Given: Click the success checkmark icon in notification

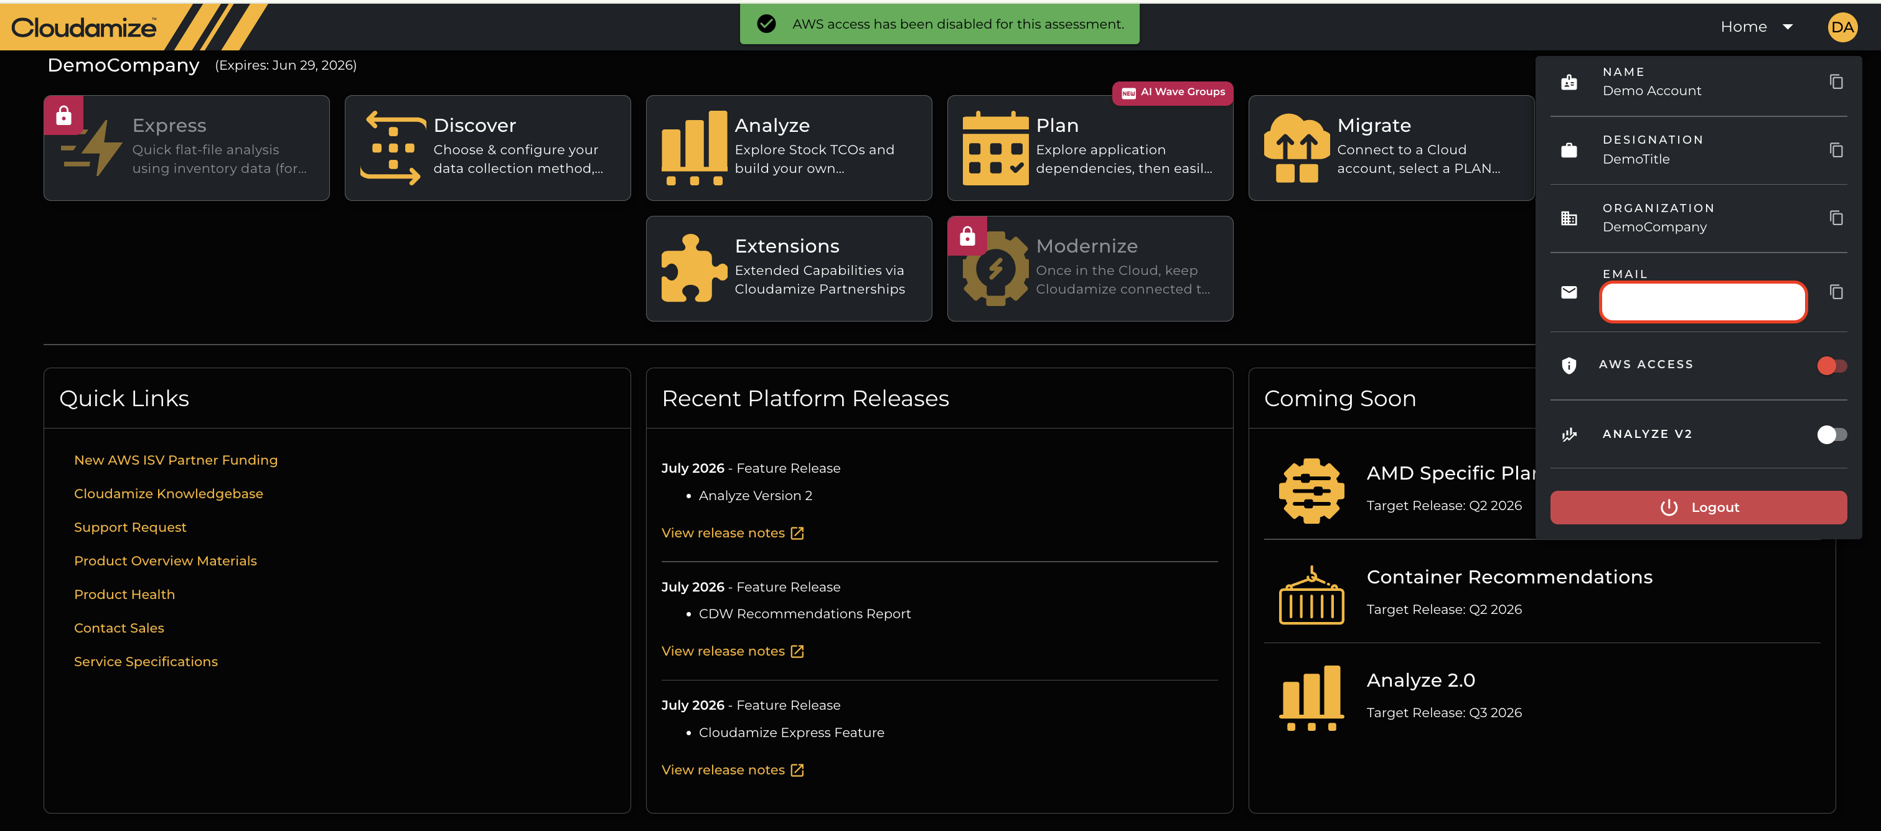Looking at the screenshot, I should [766, 24].
